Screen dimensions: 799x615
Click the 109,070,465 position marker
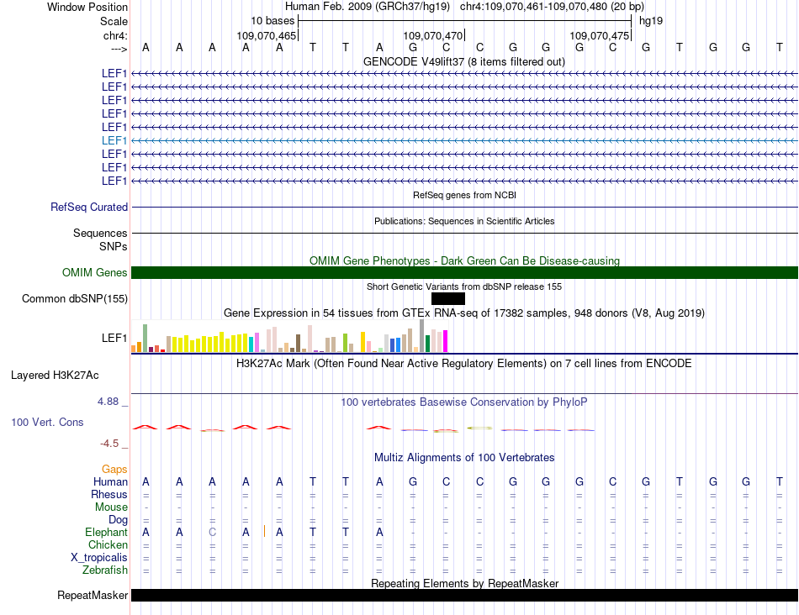266,35
